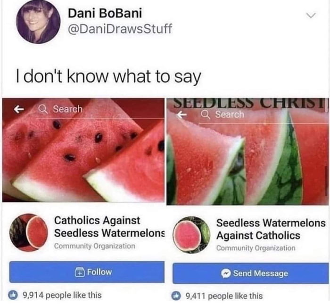View Catholics Against Seedless Watermelons profile picture
This screenshot has width=330, height=305.
[30, 233]
